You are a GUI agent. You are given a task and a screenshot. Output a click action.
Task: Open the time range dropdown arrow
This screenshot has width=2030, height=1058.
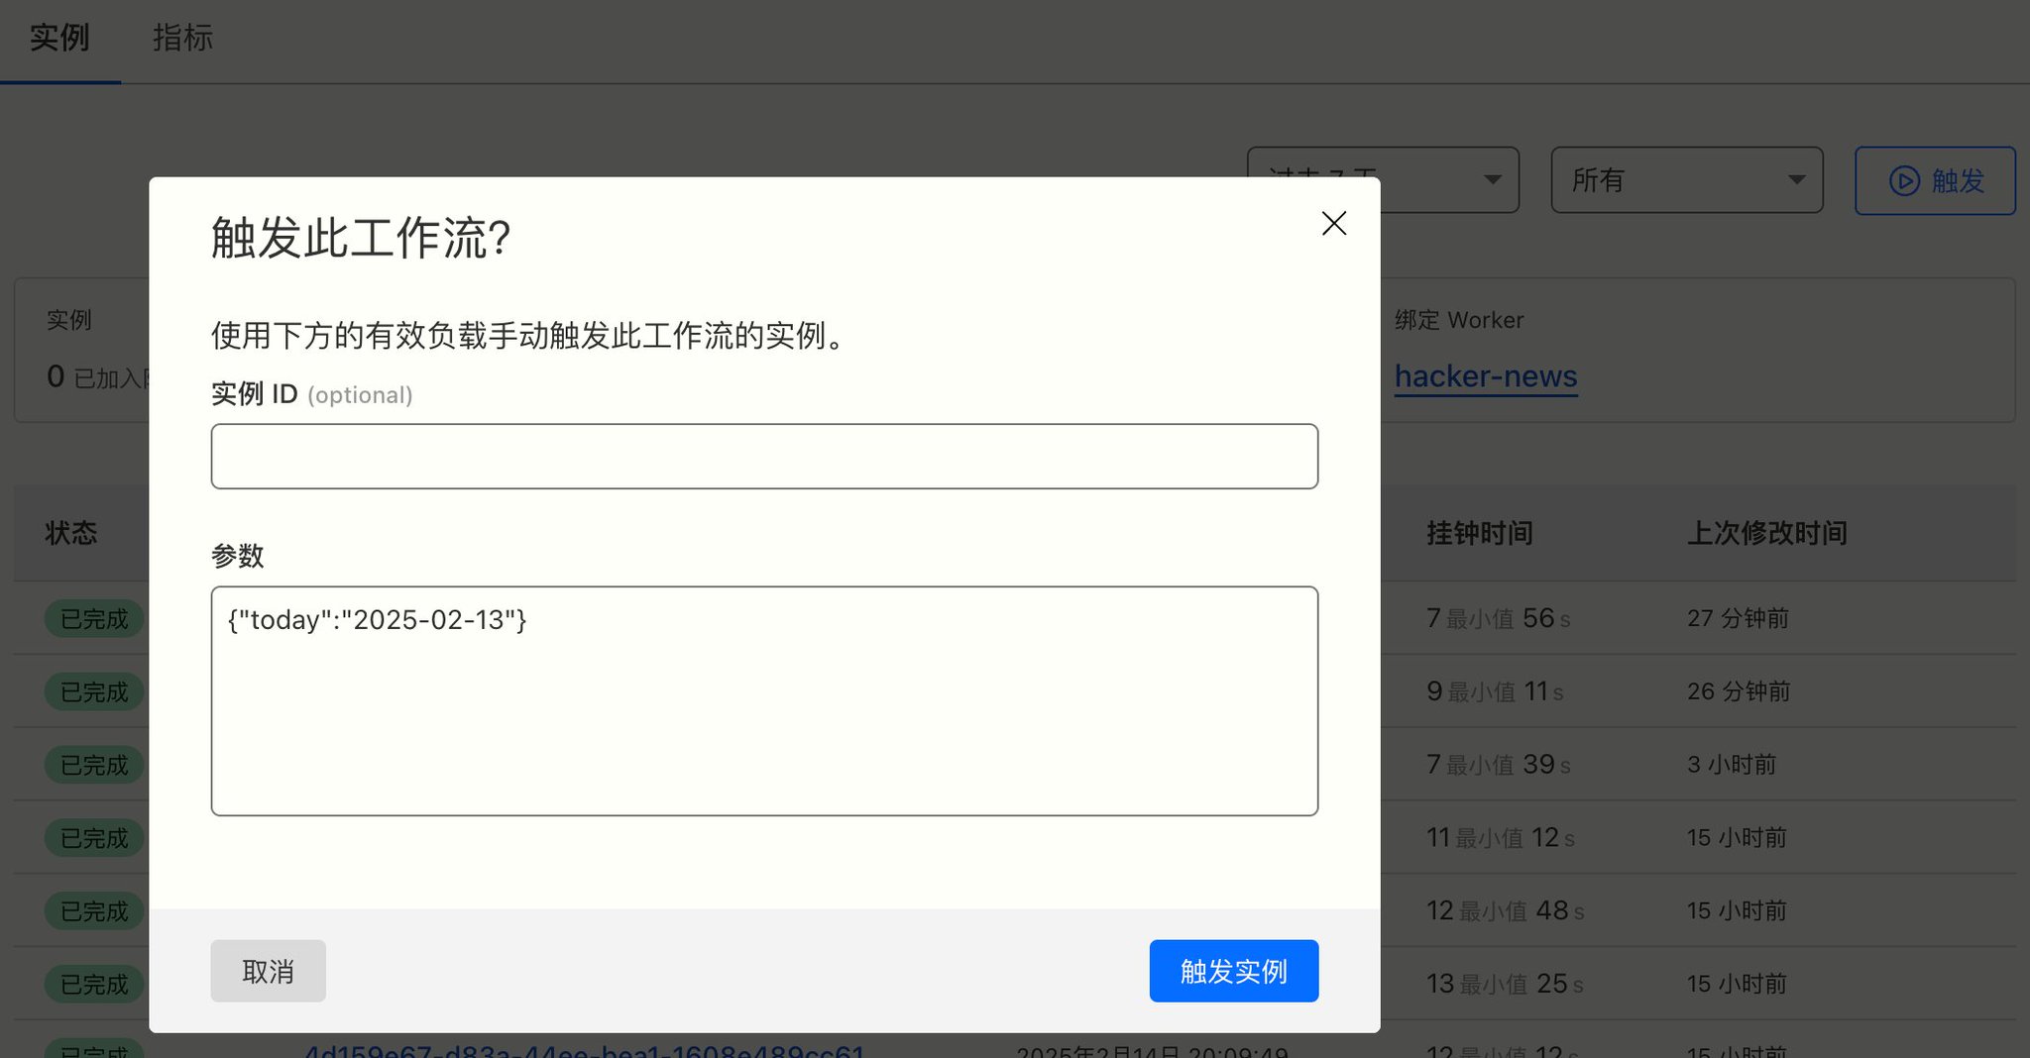coord(1492,180)
